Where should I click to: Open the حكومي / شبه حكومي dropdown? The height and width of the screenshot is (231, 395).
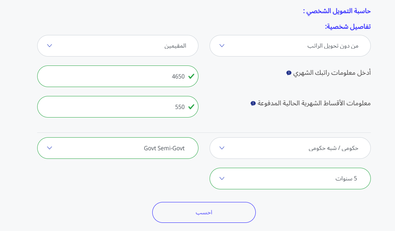point(290,148)
